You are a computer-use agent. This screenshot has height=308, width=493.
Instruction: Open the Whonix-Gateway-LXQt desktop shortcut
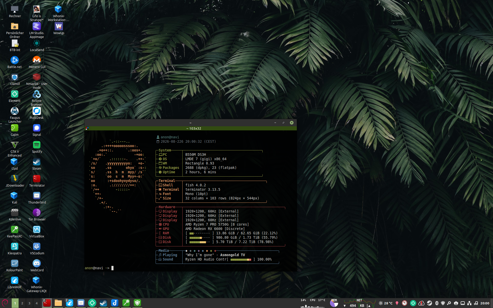37,284
